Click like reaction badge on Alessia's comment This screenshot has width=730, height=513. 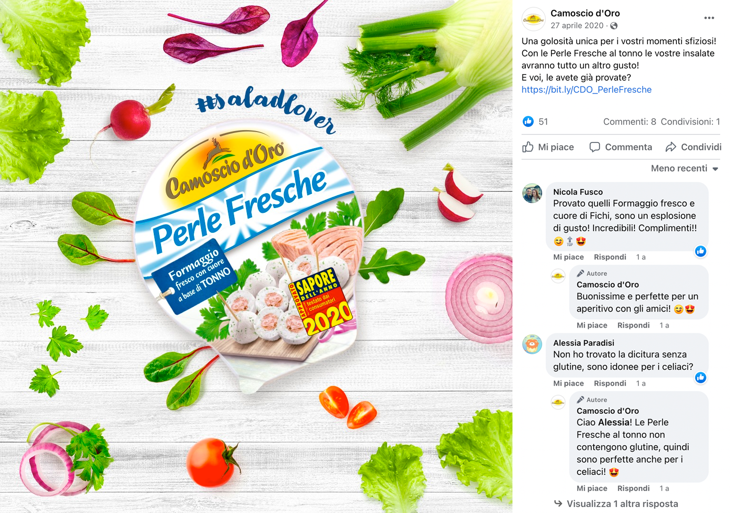click(701, 378)
